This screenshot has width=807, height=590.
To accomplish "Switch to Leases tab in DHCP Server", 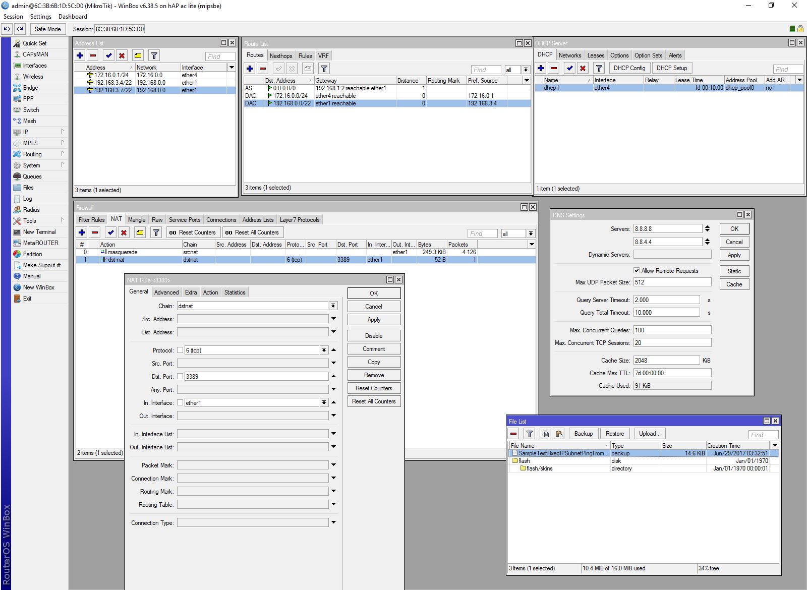I will [596, 55].
